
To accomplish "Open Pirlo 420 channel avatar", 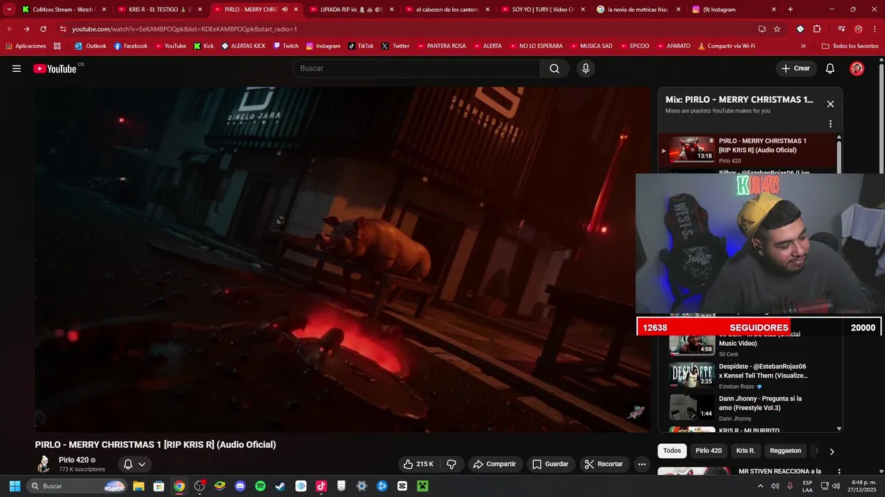I will pos(44,464).
